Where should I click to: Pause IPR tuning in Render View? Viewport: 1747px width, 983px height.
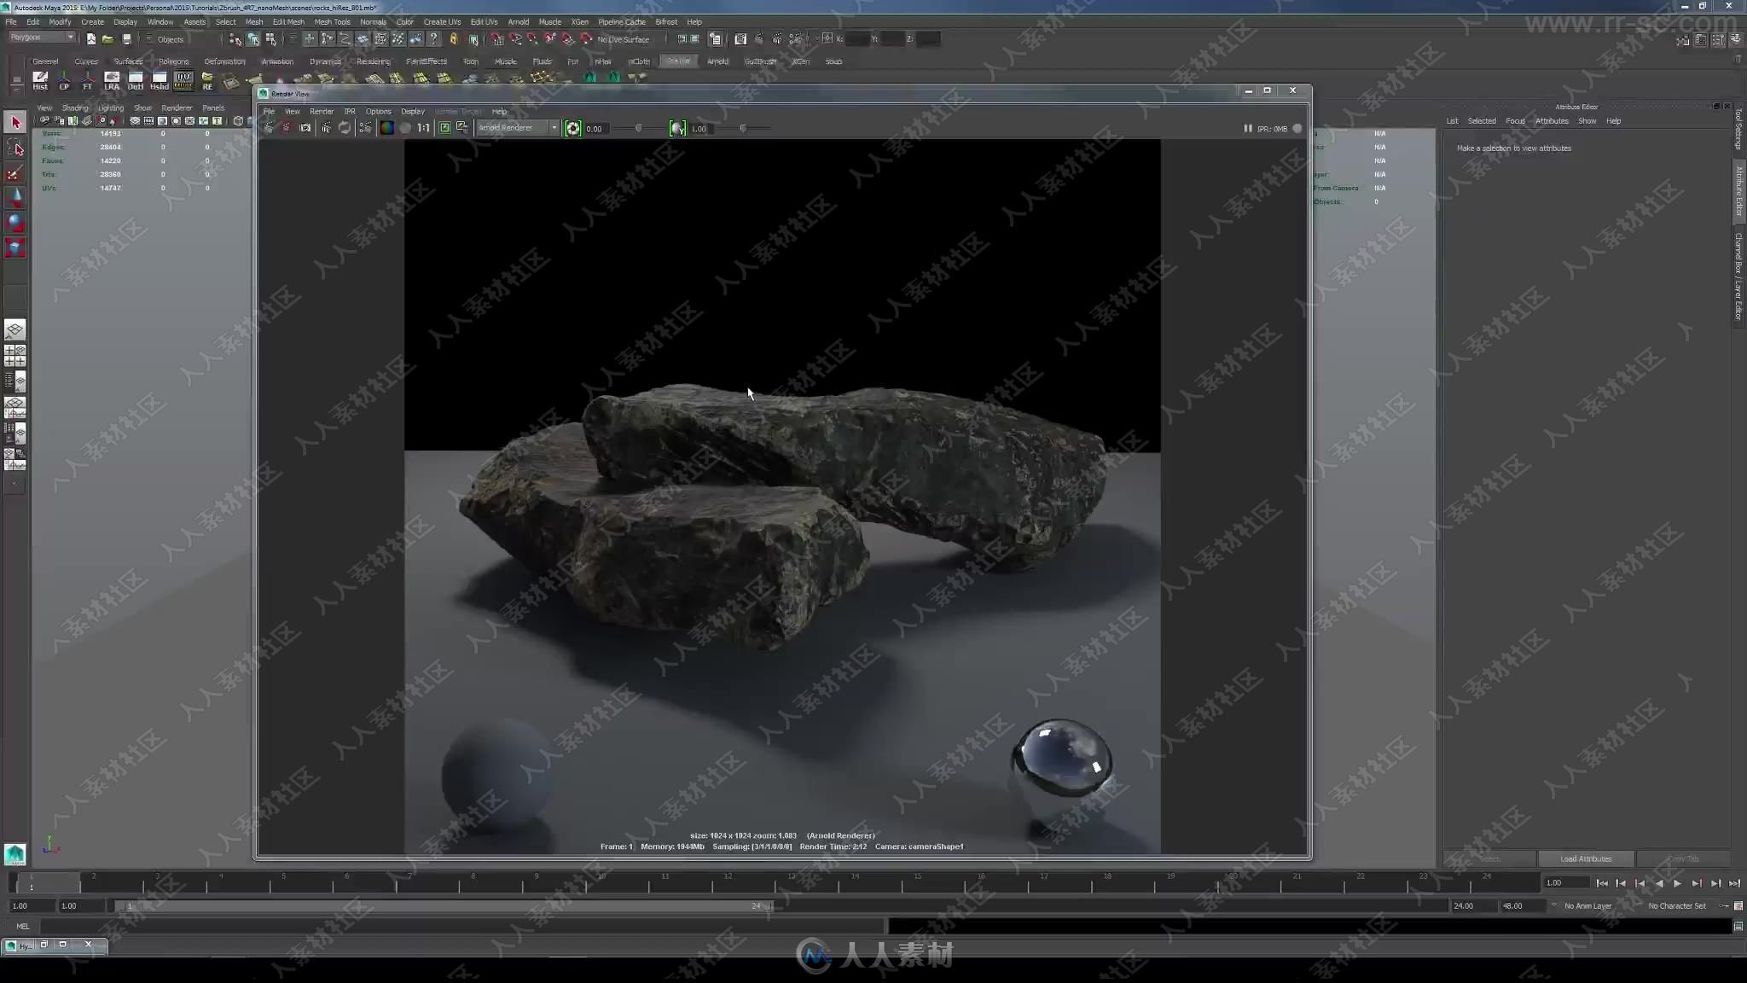[x=1247, y=129]
